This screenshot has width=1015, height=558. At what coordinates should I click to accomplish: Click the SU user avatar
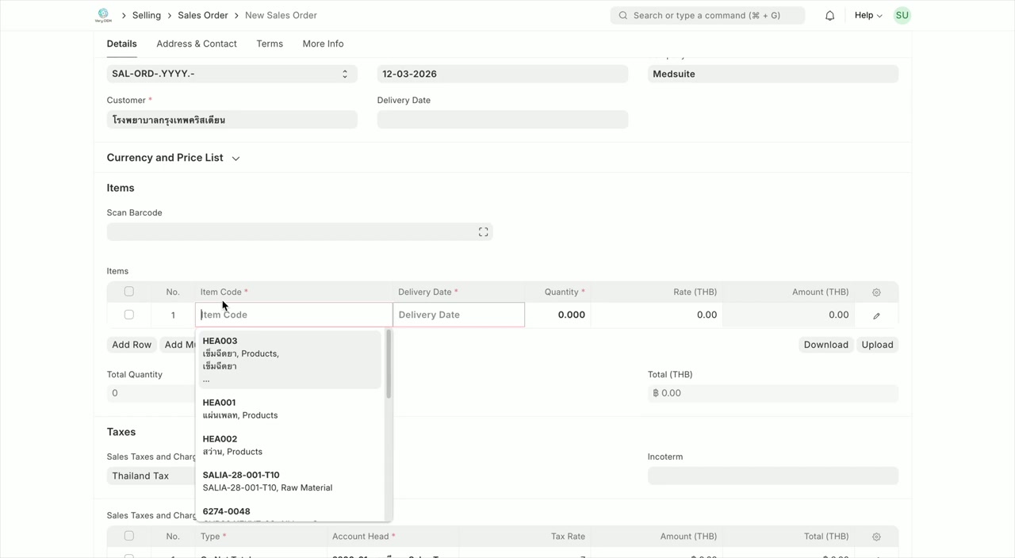click(x=902, y=15)
